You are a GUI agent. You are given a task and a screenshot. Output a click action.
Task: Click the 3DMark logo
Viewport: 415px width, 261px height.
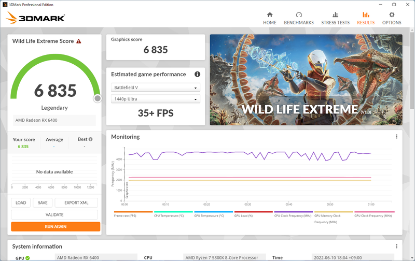coord(35,18)
